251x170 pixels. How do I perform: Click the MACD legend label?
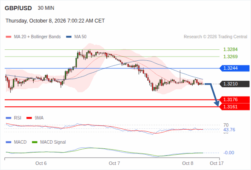[x=20, y=142]
